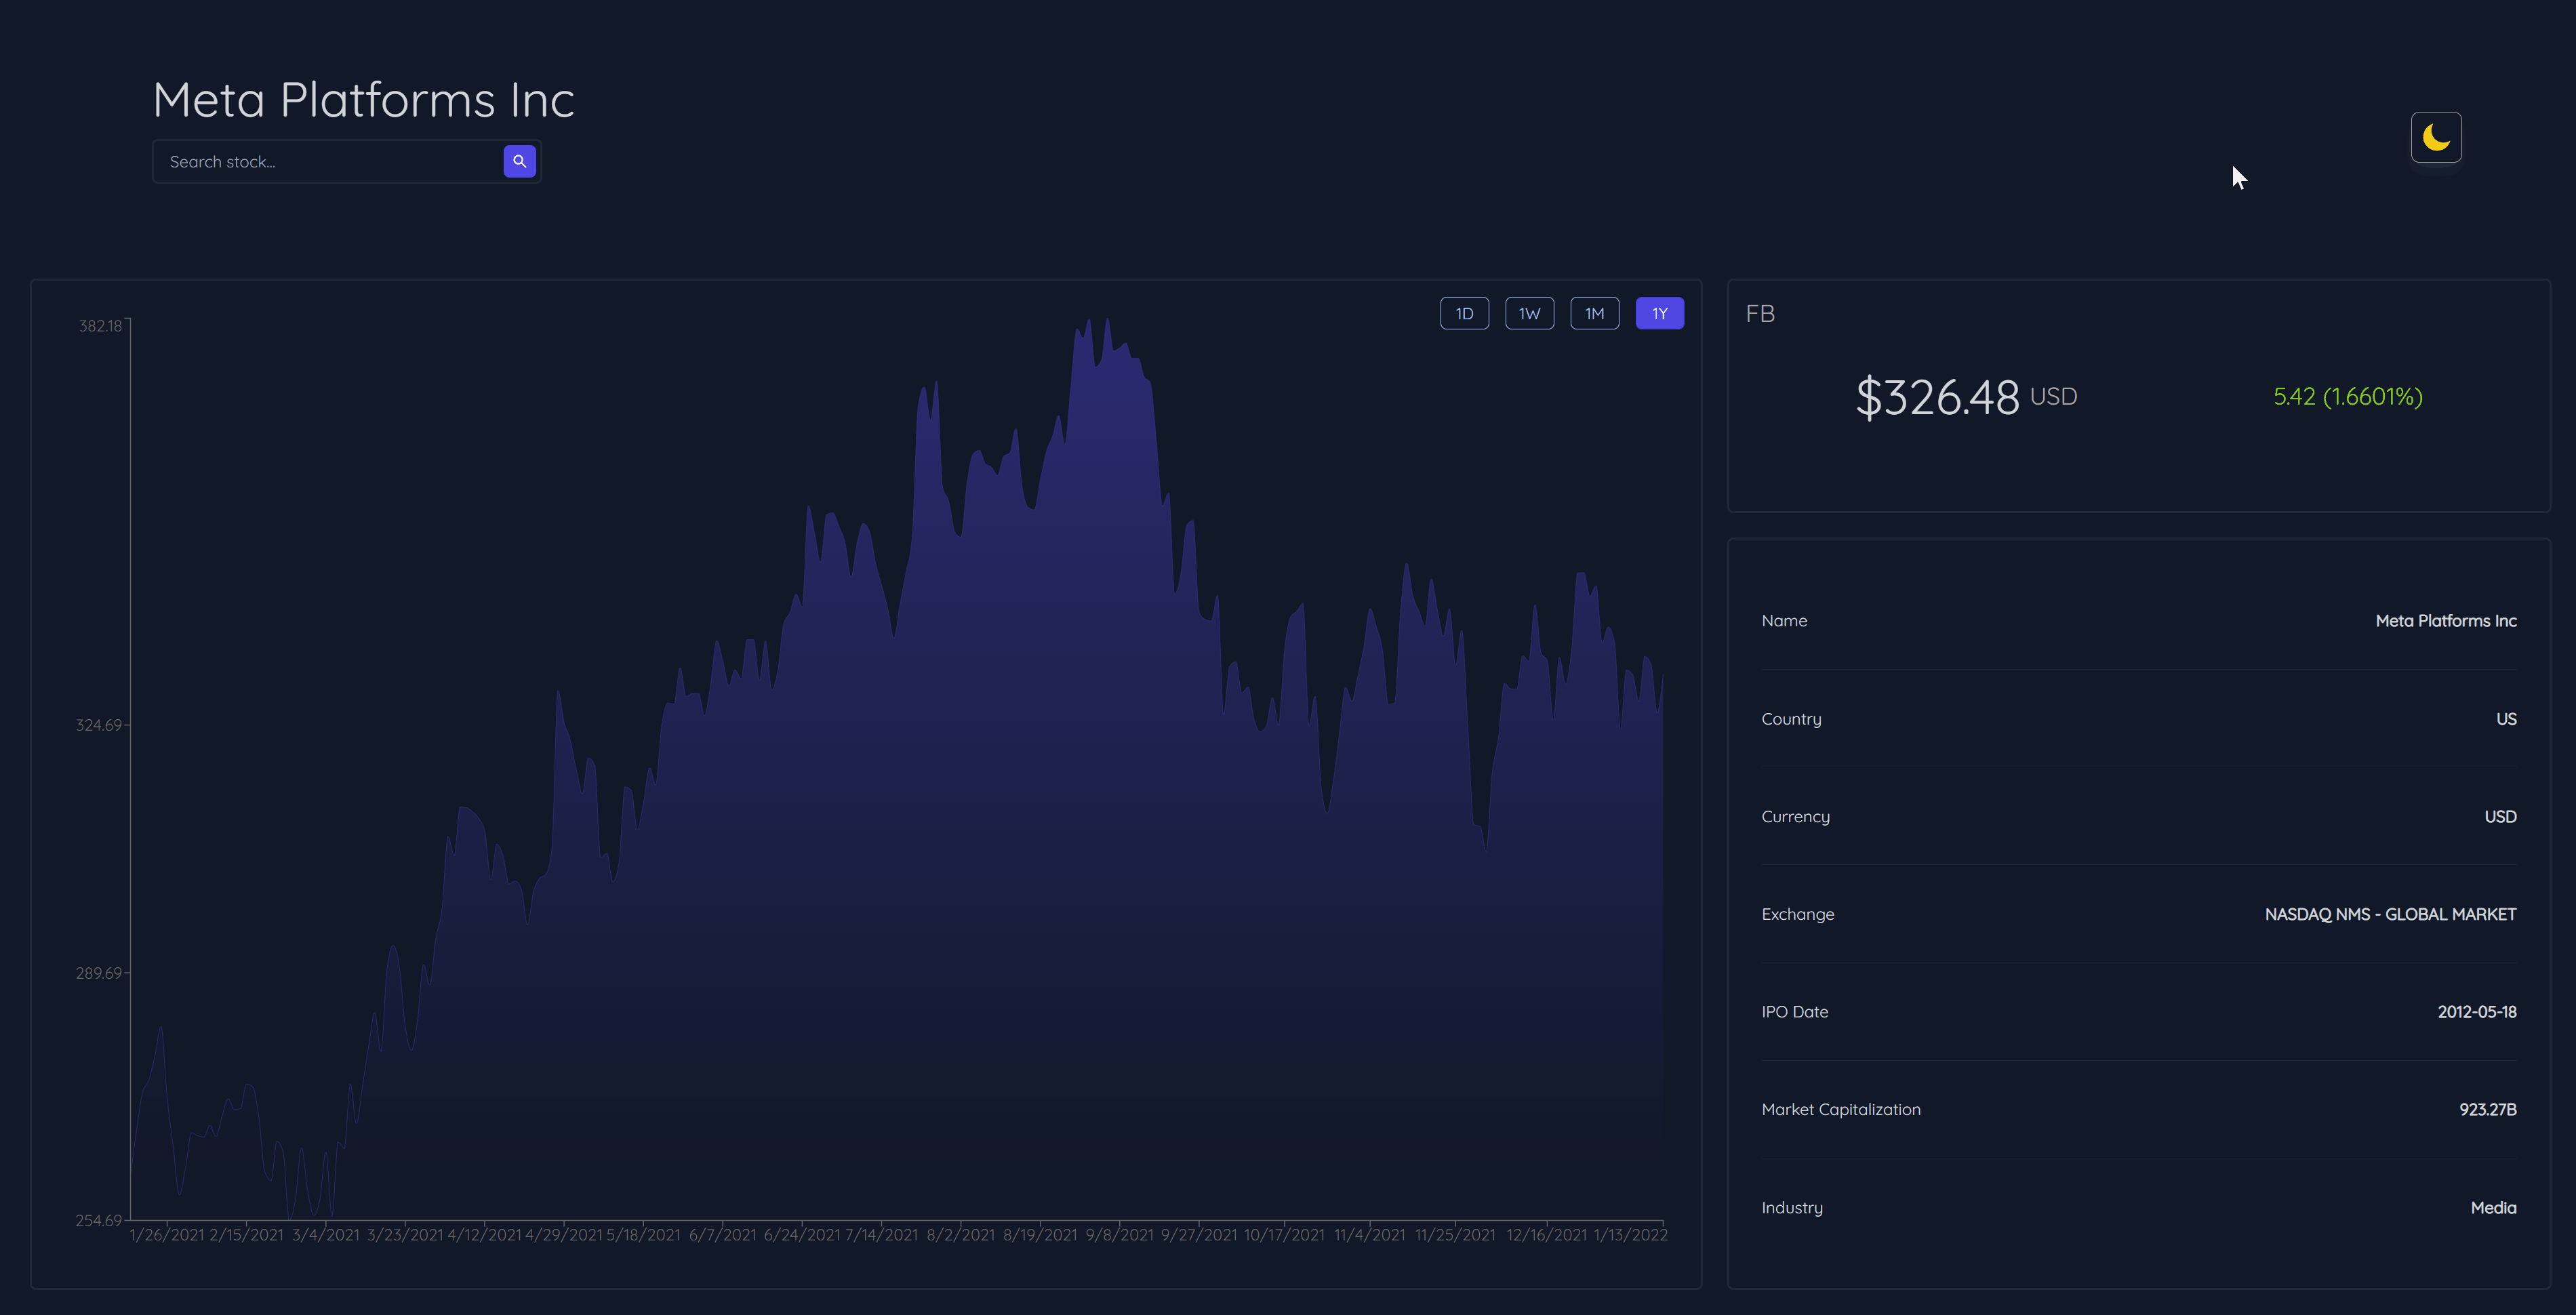This screenshot has width=2576, height=1315.
Task: Switch chart to 1W range
Action: 1529,313
